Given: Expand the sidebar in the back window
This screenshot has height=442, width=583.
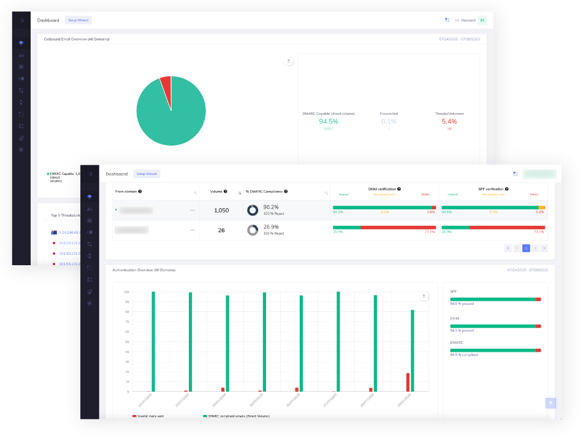Looking at the screenshot, I should [21, 20].
